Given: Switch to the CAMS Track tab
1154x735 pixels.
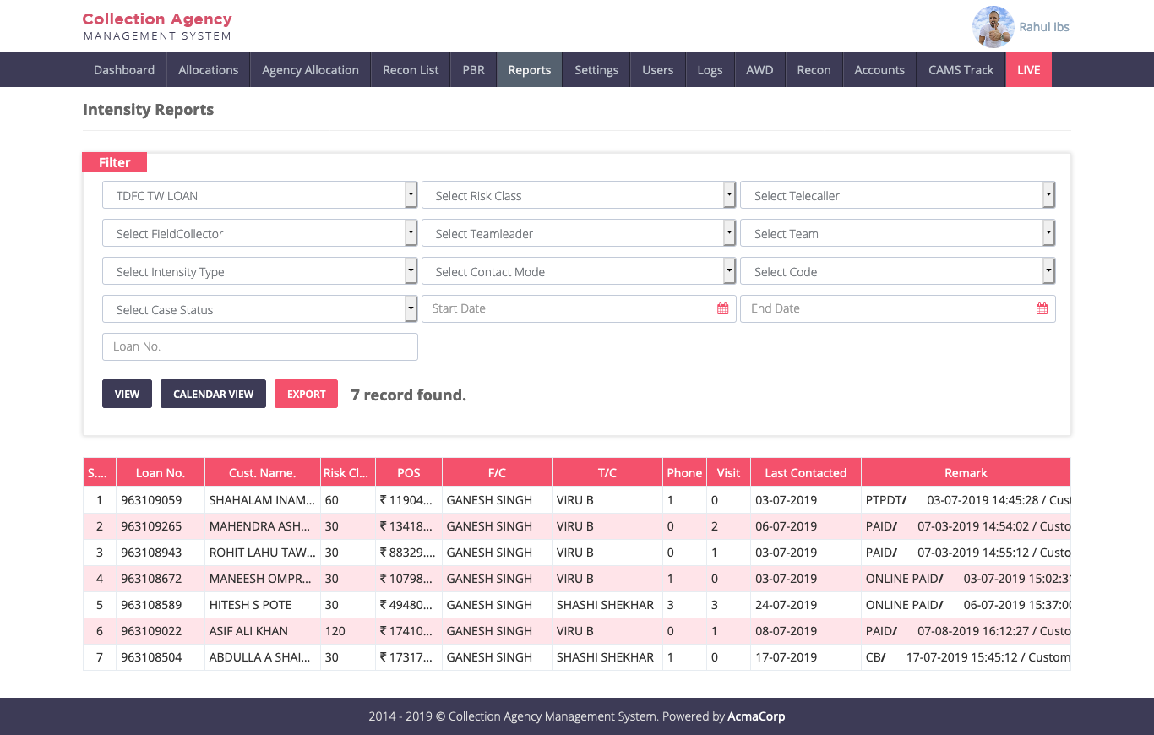Looking at the screenshot, I should click(x=961, y=70).
